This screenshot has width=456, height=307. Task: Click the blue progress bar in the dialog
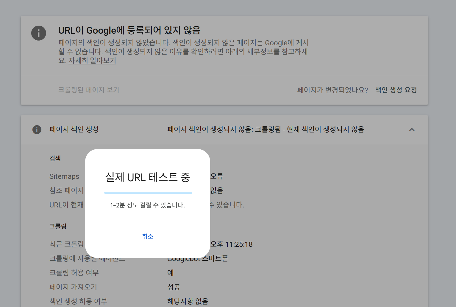pyautogui.click(x=148, y=193)
